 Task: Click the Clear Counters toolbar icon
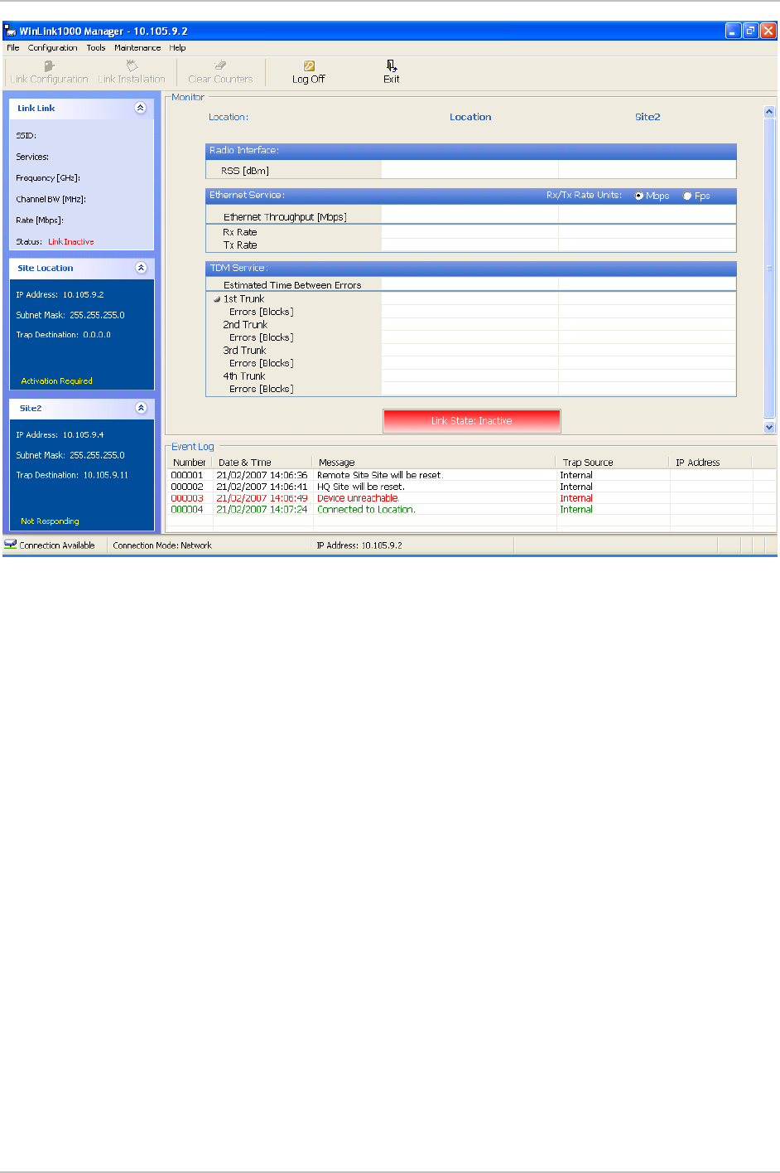[220, 65]
